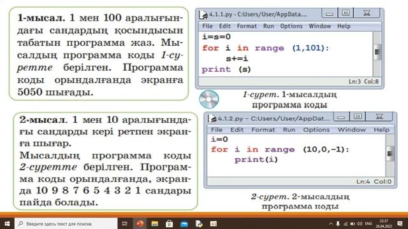408x229 pixels.
Task: Open network settings from the tray
Action: pos(346,223)
